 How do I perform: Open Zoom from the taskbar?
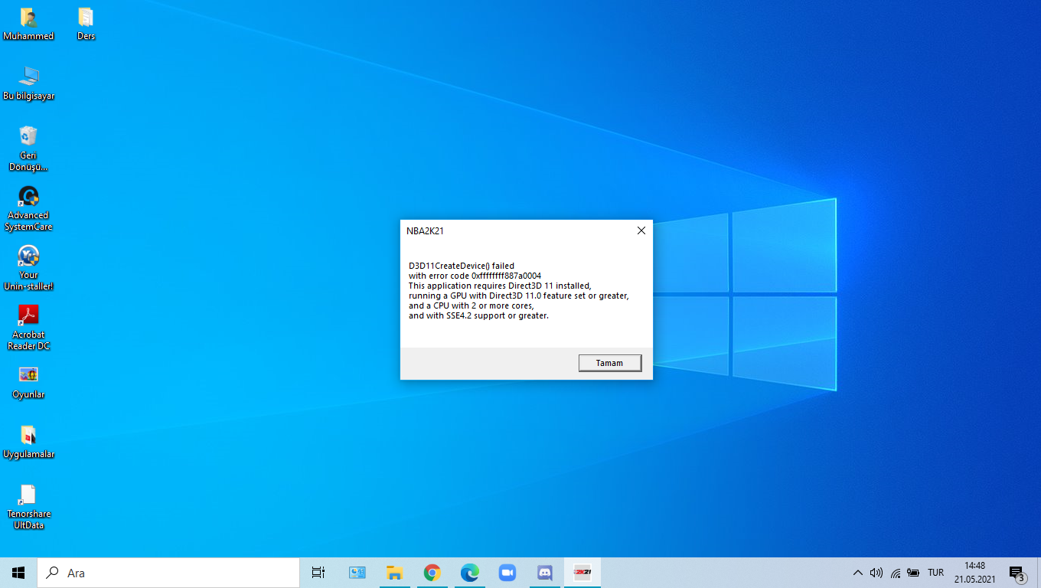[x=507, y=573]
